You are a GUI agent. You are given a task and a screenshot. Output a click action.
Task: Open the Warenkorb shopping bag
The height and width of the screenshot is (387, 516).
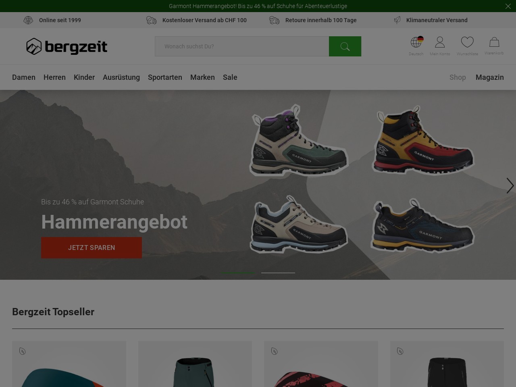click(x=494, y=46)
